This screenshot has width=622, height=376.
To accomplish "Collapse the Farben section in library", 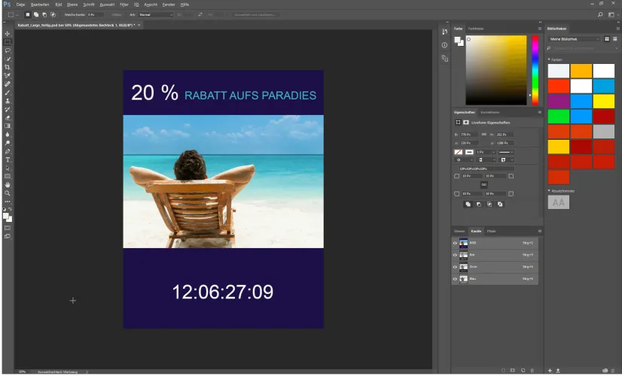I will (x=549, y=59).
